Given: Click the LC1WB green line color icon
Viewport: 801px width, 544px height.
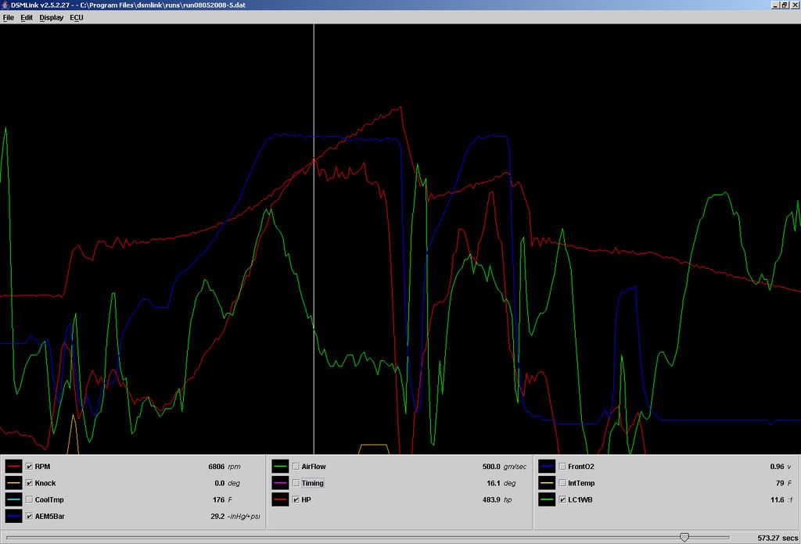Looking at the screenshot, I should click(547, 499).
